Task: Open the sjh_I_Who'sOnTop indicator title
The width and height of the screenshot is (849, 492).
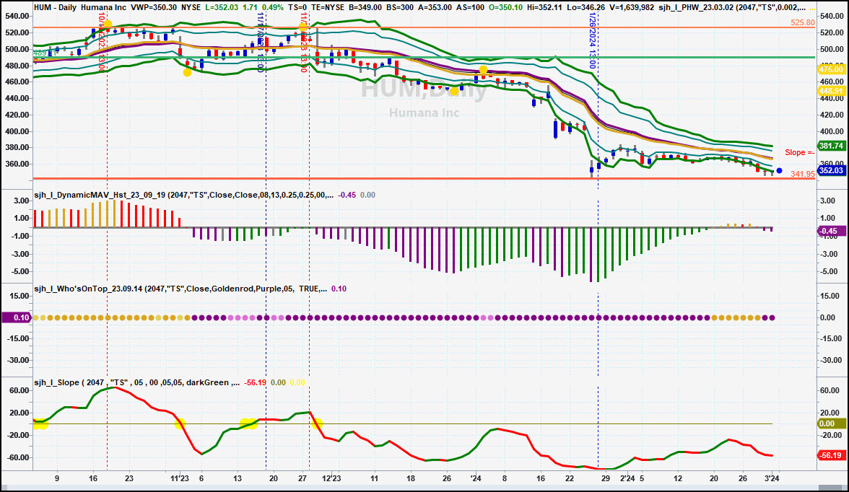Action: pyautogui.click(x=180, y=289)
